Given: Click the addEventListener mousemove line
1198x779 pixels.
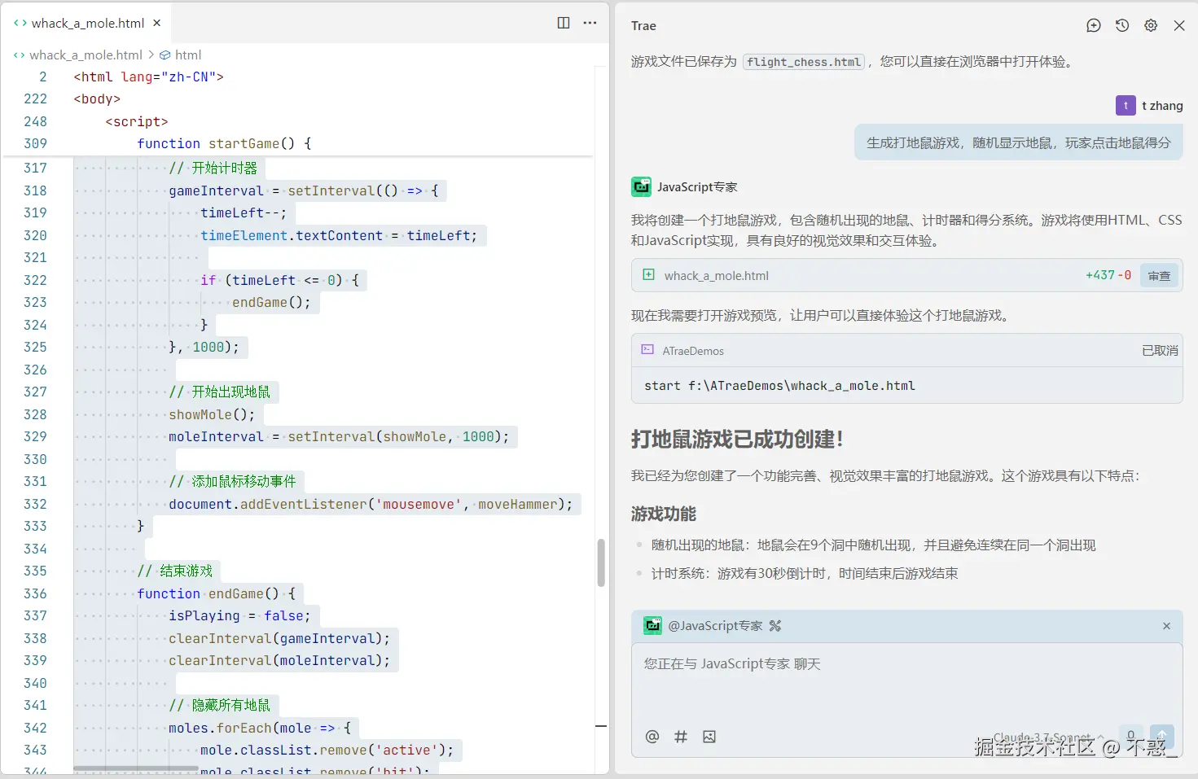Looking at the screenshot, I should point(371,504).
